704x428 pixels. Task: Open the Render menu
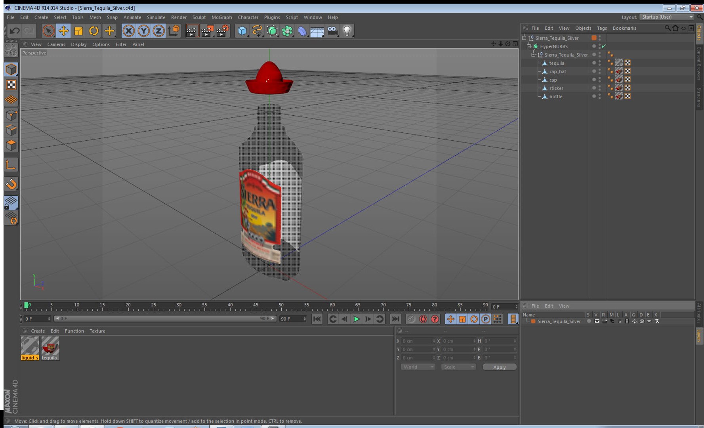coord(179,17)
